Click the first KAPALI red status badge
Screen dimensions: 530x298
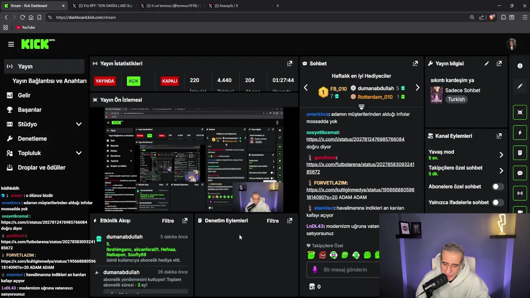pos(169,81)
